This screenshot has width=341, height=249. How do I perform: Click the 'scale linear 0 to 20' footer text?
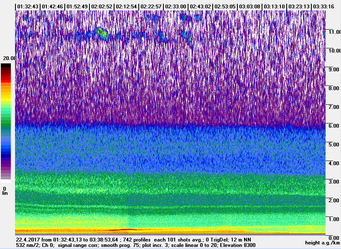194,245
